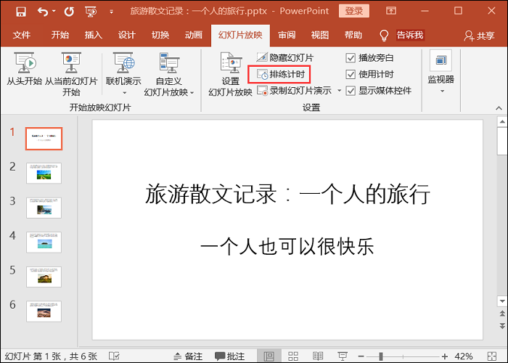
Task: Select slide 1 thumbnail
Action: tap(44, 139)
